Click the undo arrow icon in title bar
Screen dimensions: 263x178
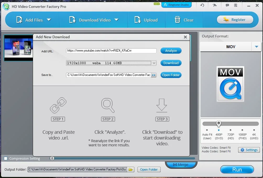click(x=202, y=5)
